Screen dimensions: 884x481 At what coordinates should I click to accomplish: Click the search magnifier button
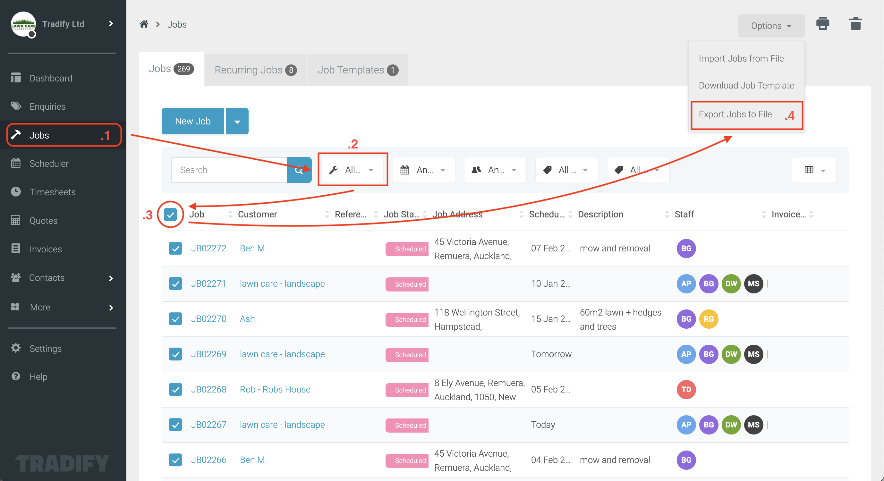[x=299, y=170]
